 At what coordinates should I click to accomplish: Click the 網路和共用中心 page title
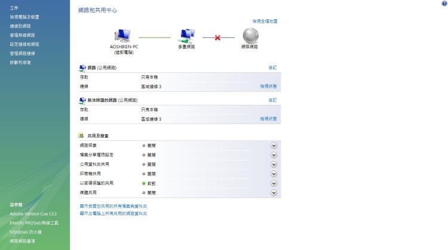click(x=98, y=10)
